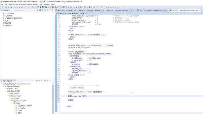Collapse the KCD_700_pku_ru project node
This screenshot has height=114, width=203.
coord(2,84)
